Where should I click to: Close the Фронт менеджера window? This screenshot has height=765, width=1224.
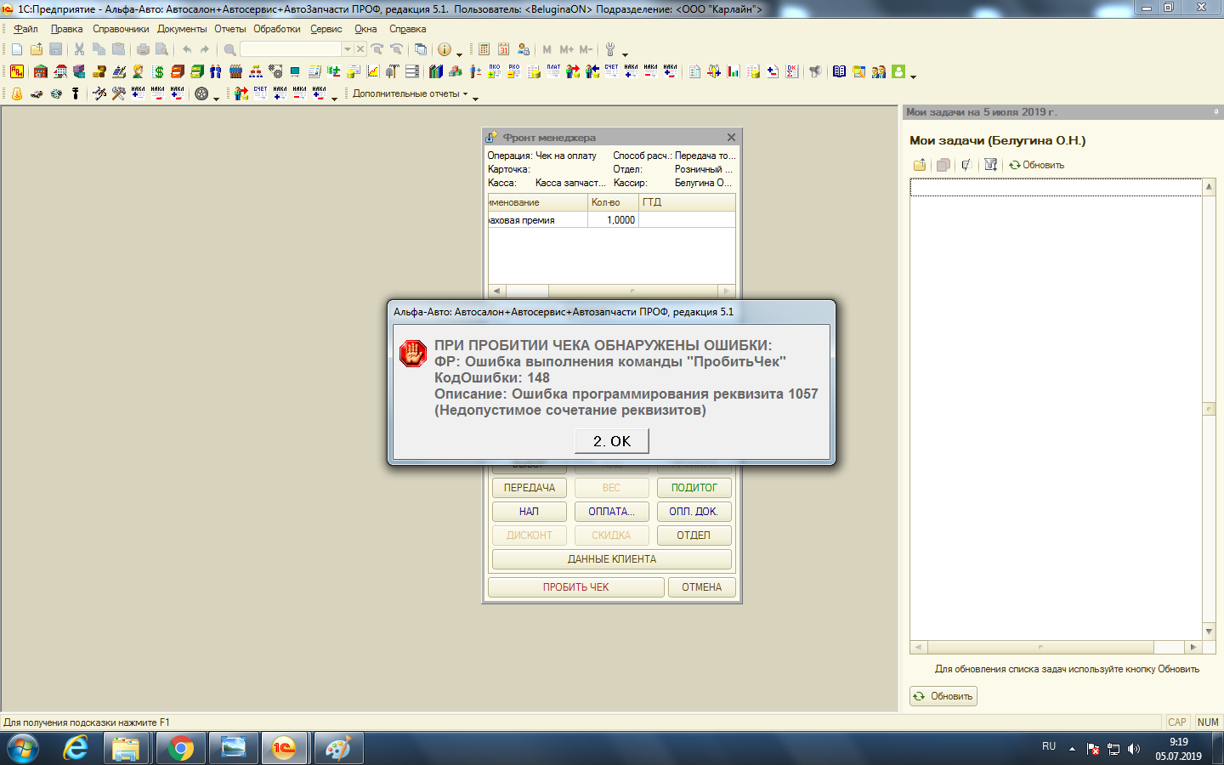point(731,137)
